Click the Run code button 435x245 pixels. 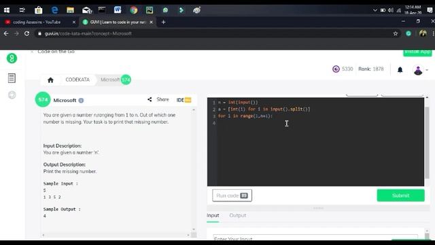click(x=232, y=195)
